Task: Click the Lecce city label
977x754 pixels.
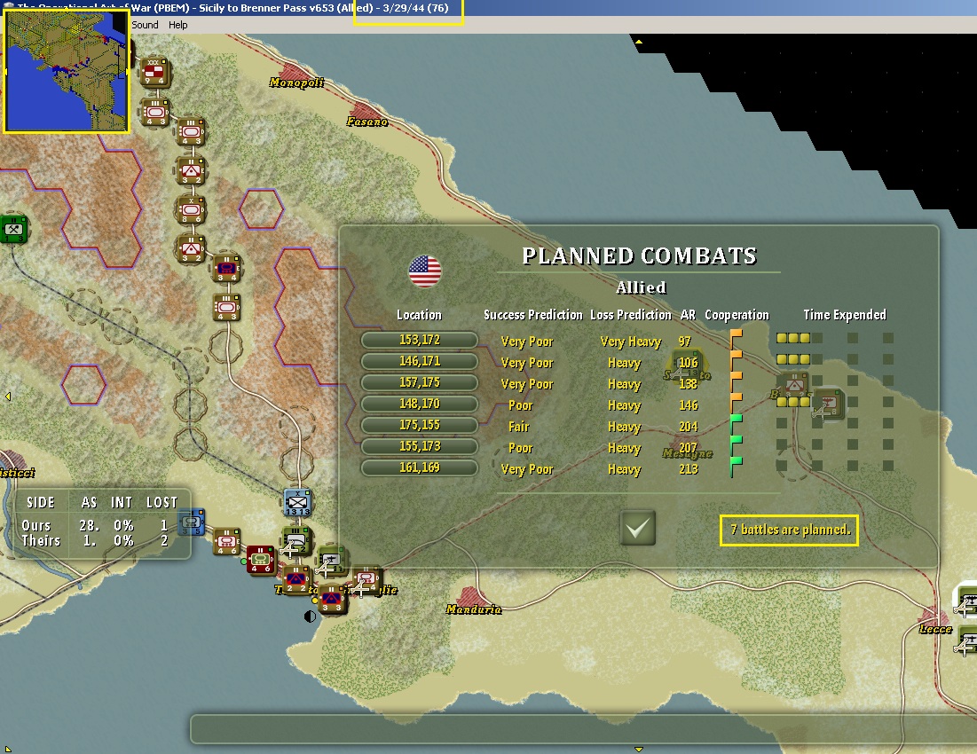Action: click(935, 629)
